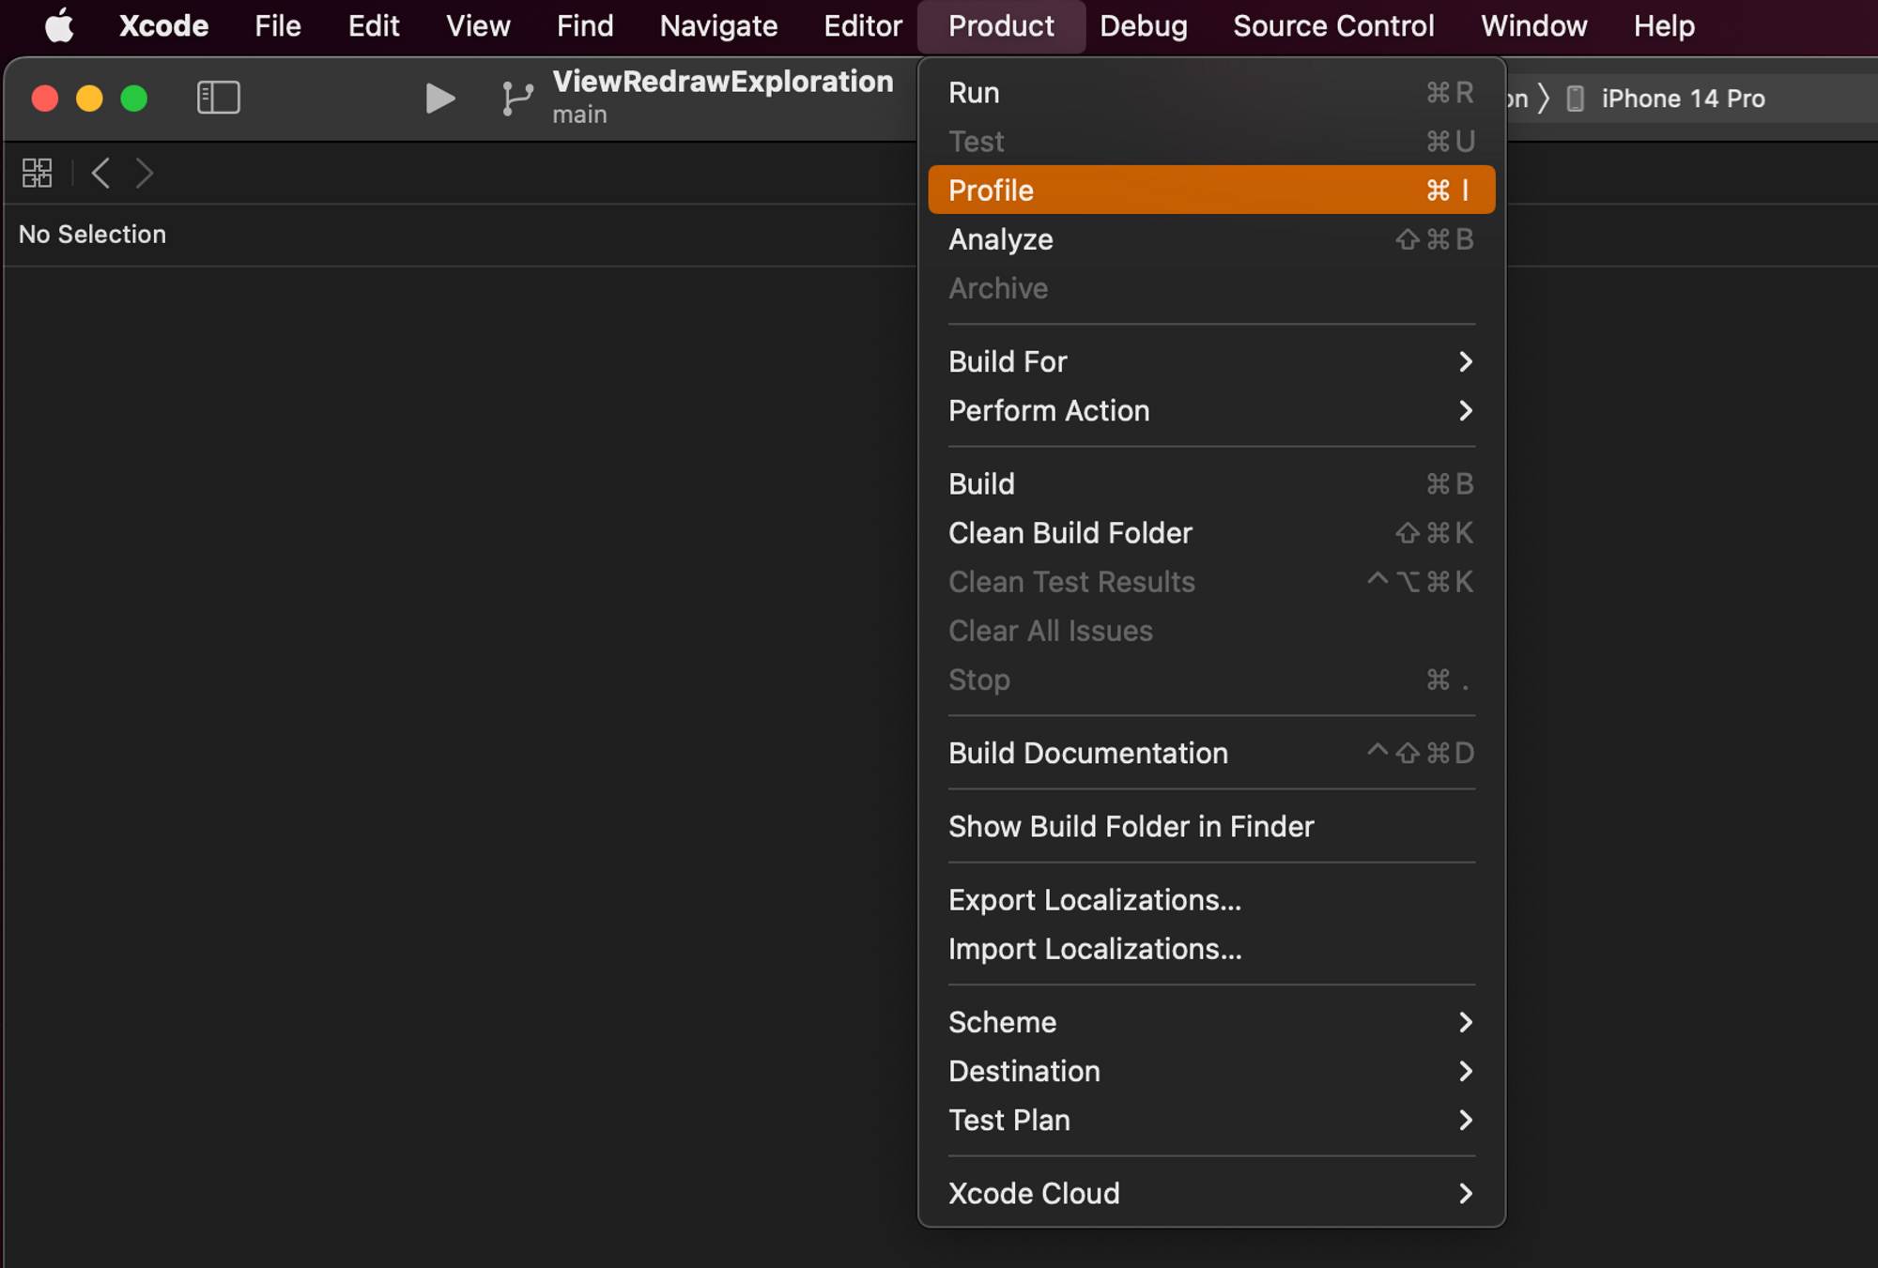Choose Run from the Product menu
This screenshot has width=1878, height=1268.
1211,92
